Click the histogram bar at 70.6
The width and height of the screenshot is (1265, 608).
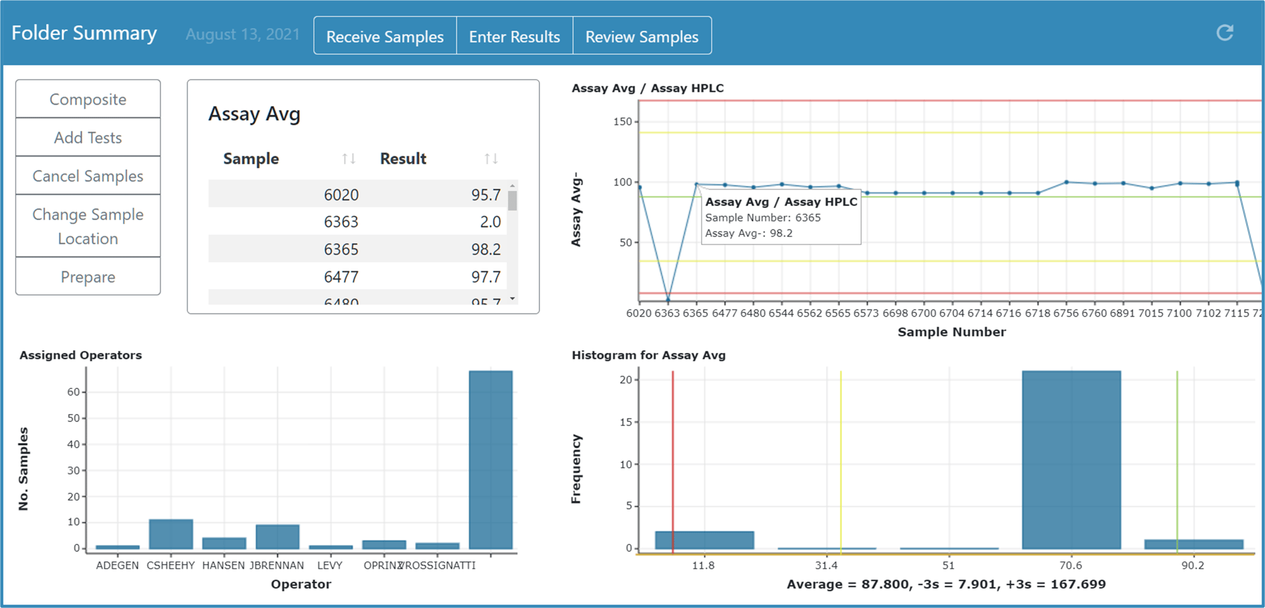[x=1070, y=459]
